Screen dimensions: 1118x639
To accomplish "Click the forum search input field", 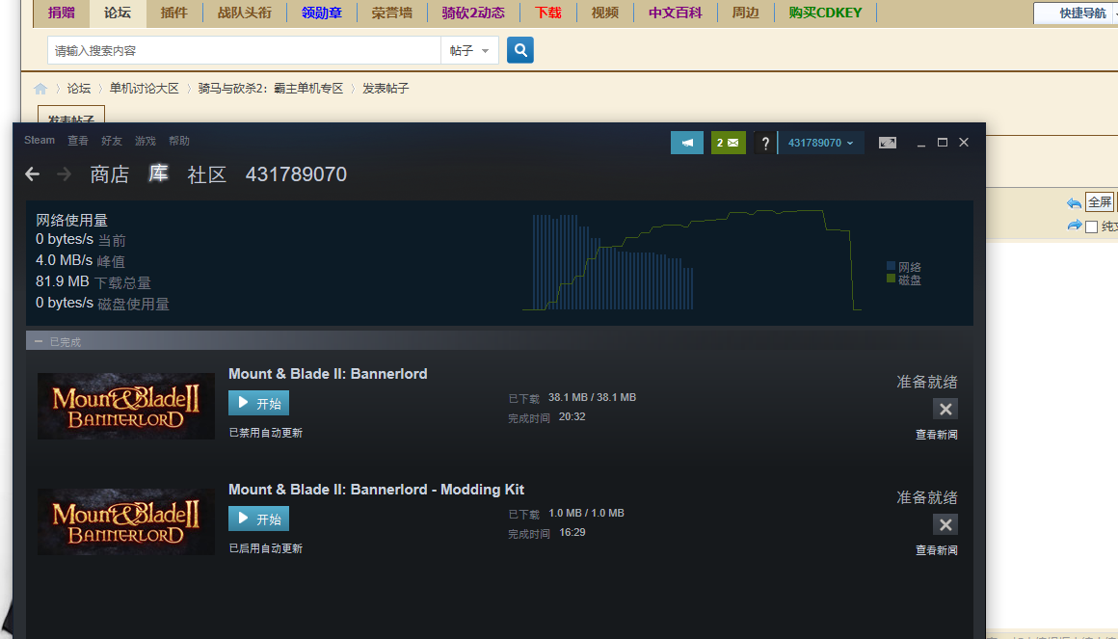I will coord(245,50).
